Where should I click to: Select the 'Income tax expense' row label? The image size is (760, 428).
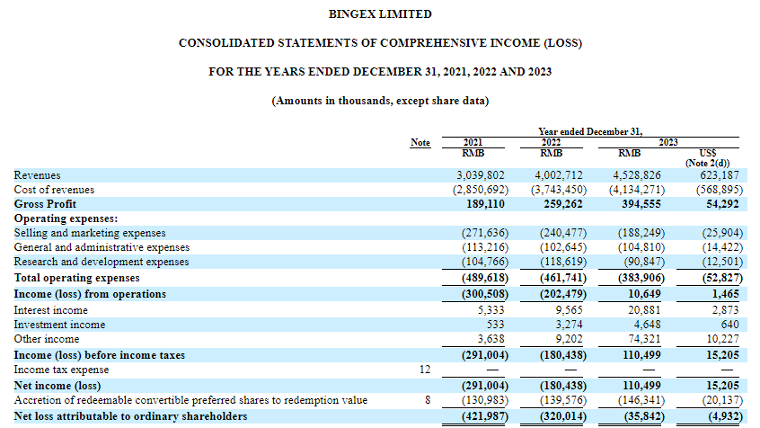coord(62,370)
